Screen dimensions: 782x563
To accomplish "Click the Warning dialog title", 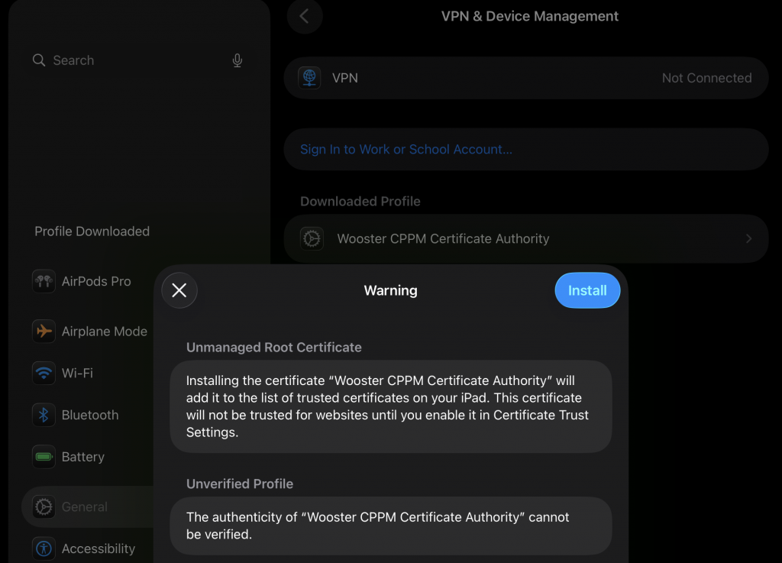I will click(390, 290).
